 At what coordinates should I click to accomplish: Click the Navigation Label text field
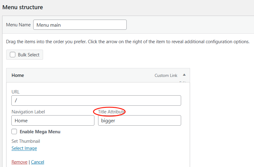(53, 120)
